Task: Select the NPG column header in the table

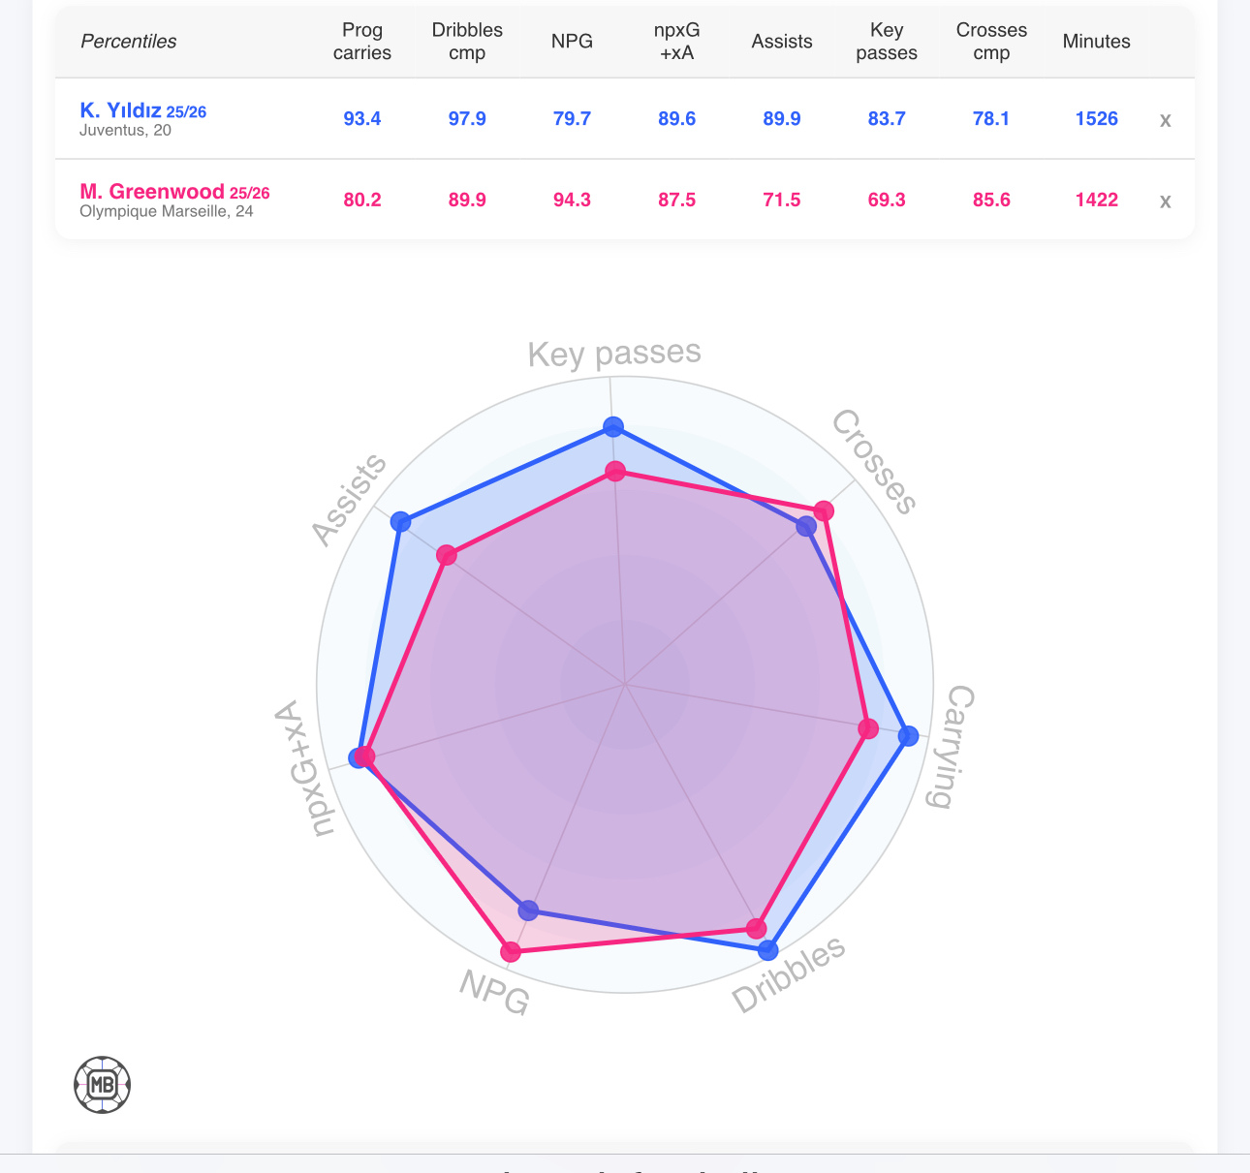Action: 572,42
